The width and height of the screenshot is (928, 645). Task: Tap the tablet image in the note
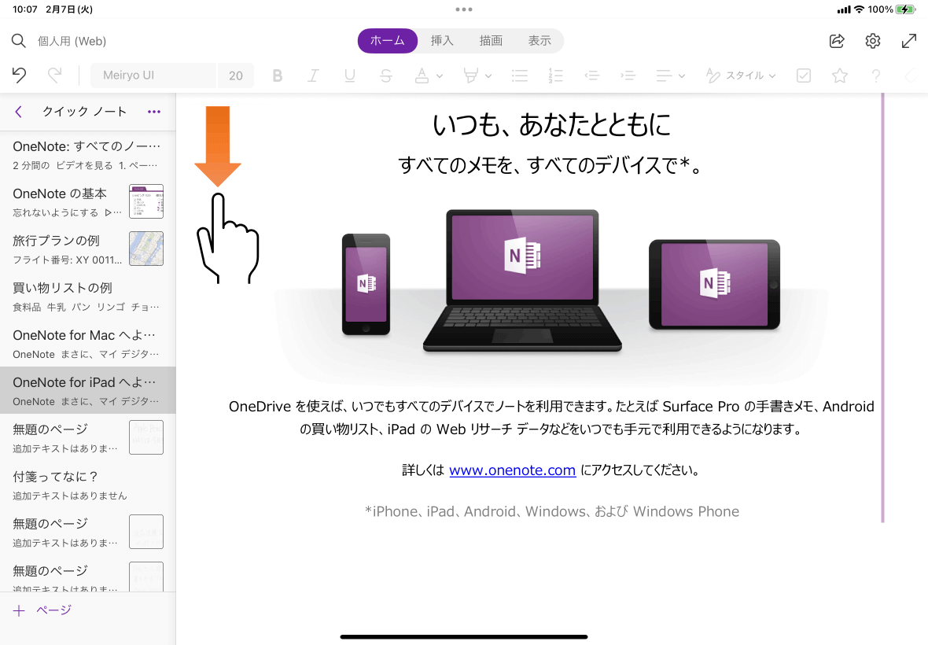coord(714,285)
